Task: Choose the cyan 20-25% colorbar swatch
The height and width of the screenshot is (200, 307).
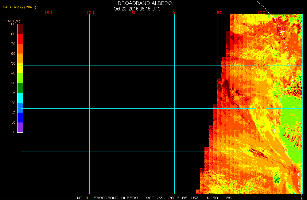Action: click(20, 98)
